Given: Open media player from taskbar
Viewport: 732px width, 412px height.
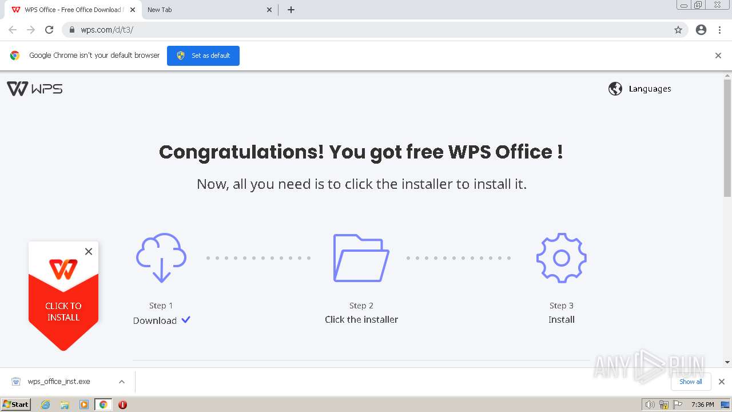Looking at the screenshot, I should (x=84, y=405).
